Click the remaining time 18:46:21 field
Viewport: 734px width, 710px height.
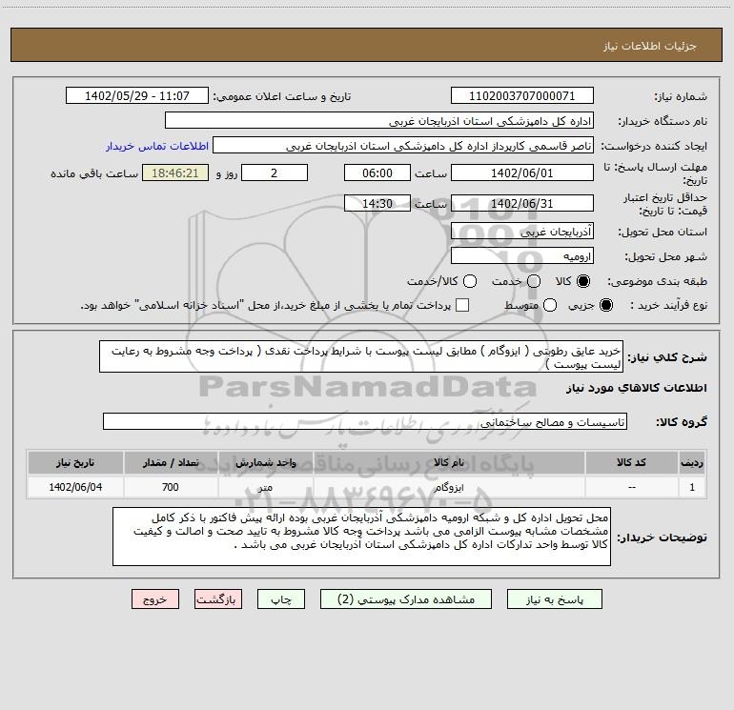point(175,172)
